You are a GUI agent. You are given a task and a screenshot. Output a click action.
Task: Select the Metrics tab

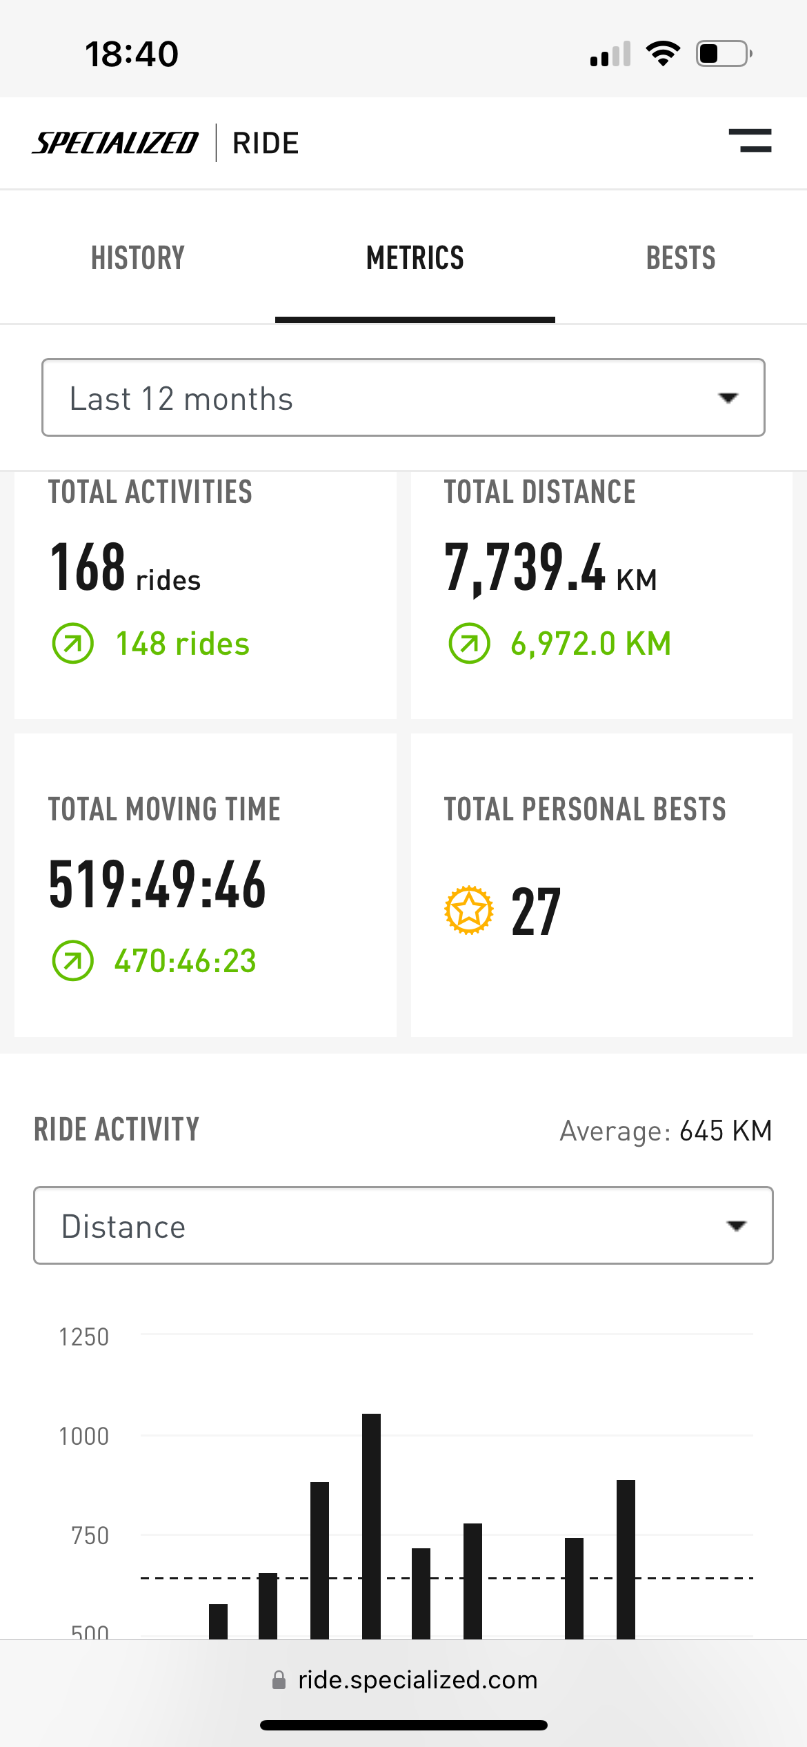click(x=415, y=257)
